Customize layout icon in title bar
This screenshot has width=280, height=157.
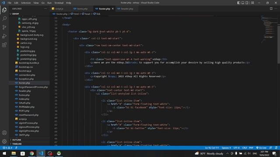[x=252, y=3]
